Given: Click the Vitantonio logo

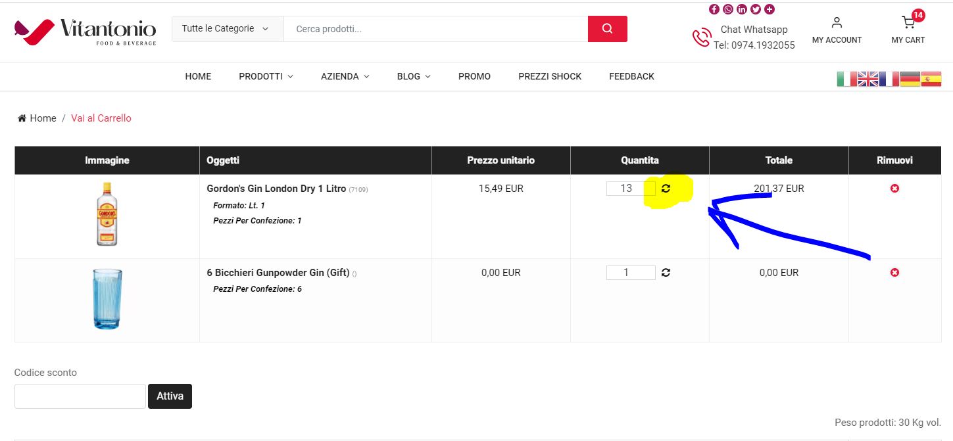Looking at the screenshot, I should pyautogui.click(x=85, y=32).
